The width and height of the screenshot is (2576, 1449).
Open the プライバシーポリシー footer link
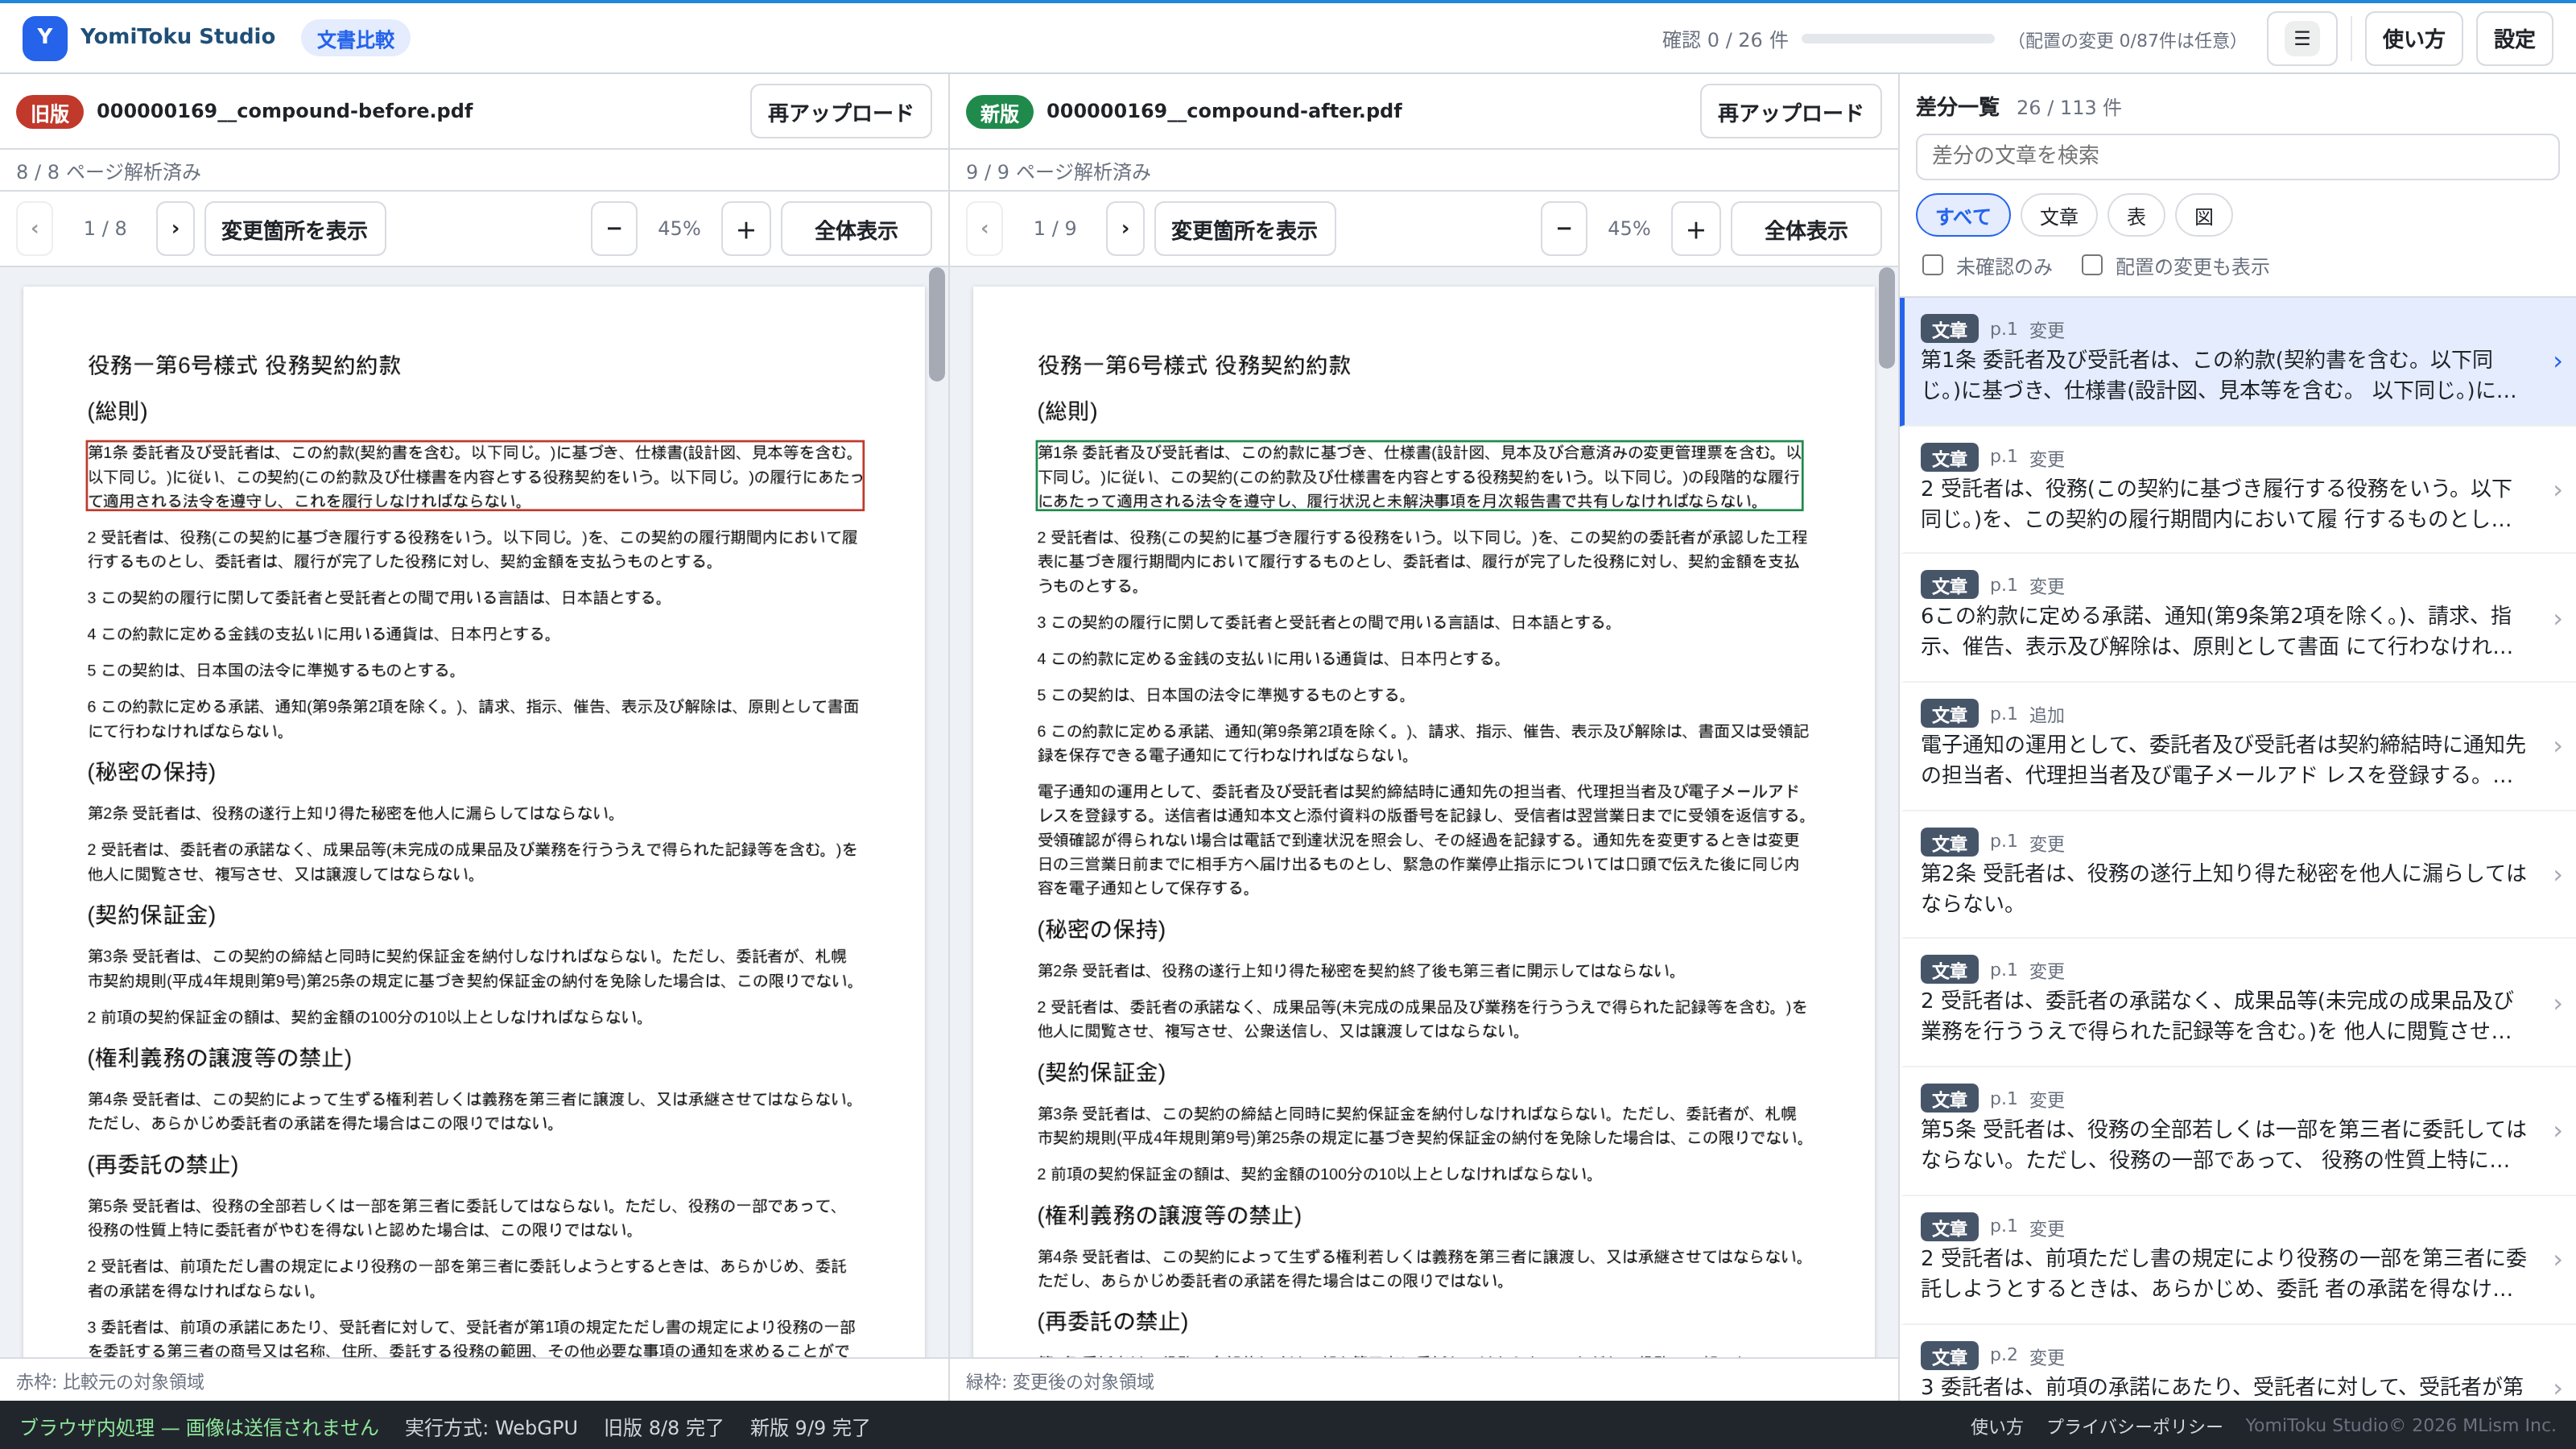pos(2134,1426)
